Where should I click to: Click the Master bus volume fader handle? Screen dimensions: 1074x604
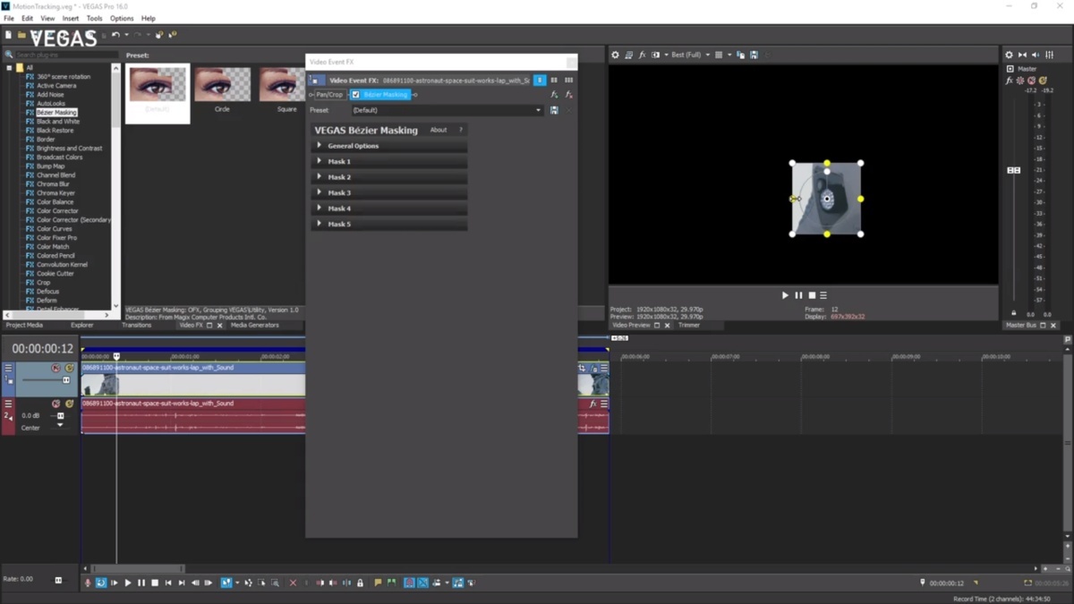tap(1014, 170)
